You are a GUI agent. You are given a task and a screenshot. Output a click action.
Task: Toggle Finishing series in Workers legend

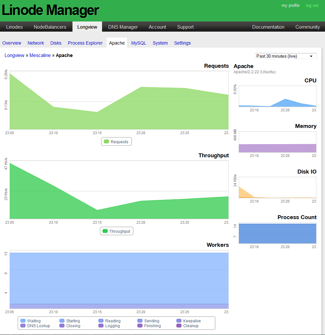click(x=140, y=326)
